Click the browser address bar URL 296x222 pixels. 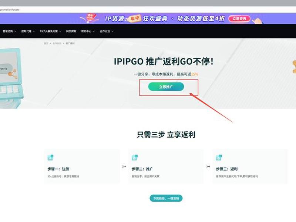(x=10, y=10)
